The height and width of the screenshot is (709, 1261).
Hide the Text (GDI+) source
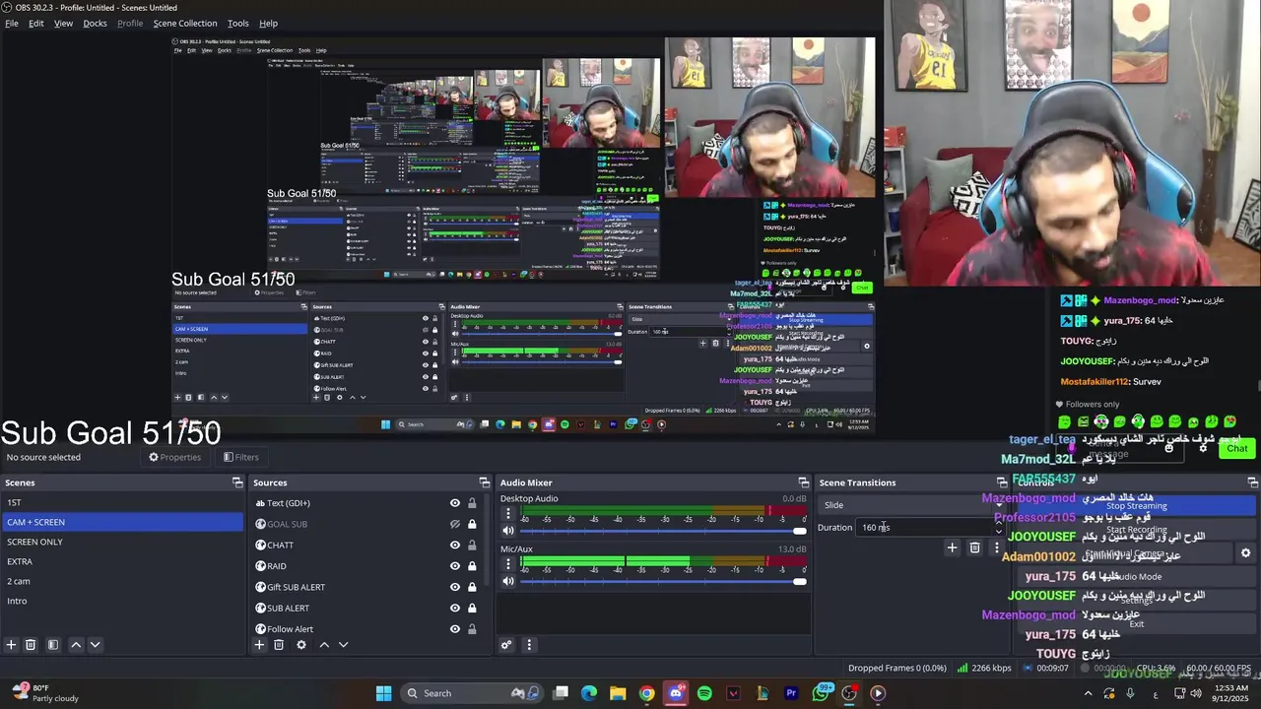point(455,503)
